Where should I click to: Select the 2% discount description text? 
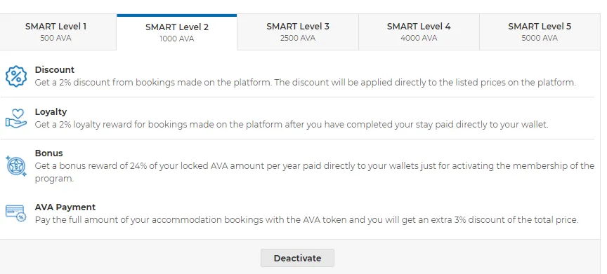pyautogui.click(x=306, y=83)
